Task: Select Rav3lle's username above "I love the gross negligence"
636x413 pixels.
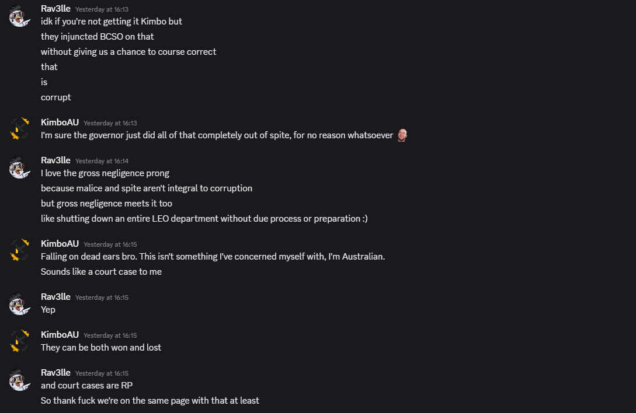Action: click(x=55, y=160)
